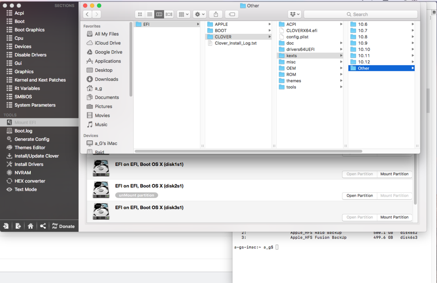Switch Finder to icon view
The width and height of the screenshot is (437, 283).
point(140,14)
